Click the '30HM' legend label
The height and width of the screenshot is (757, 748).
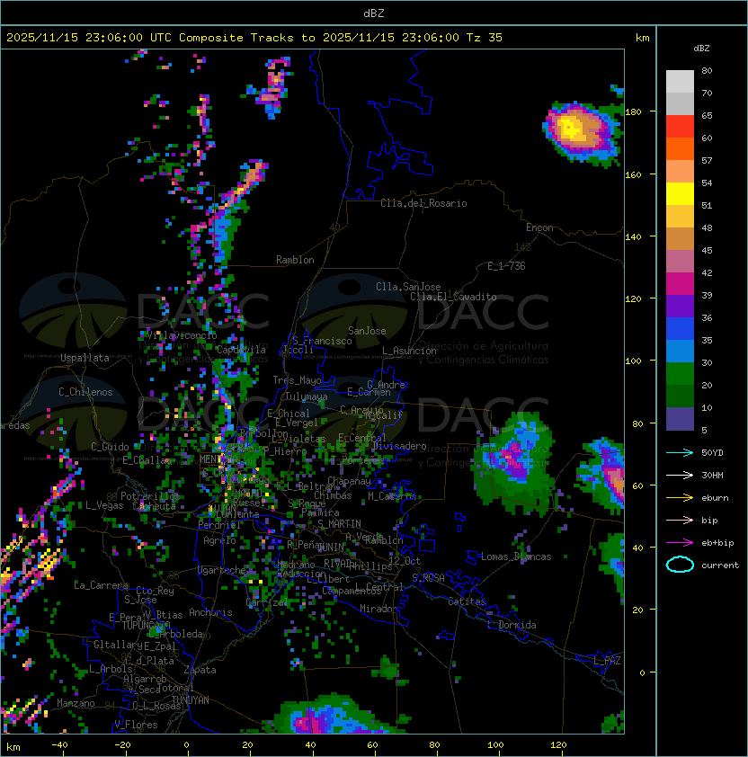712,475
